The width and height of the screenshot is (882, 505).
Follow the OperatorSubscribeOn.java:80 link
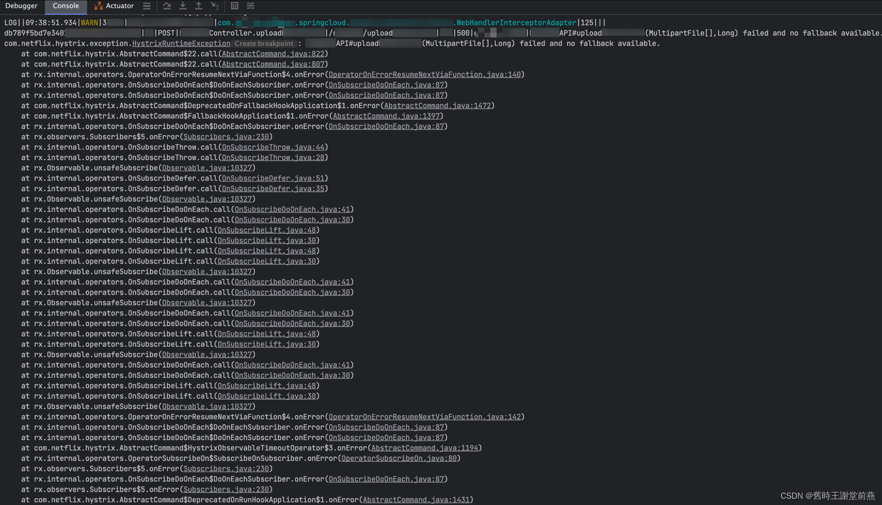click(x=399, y=458)
